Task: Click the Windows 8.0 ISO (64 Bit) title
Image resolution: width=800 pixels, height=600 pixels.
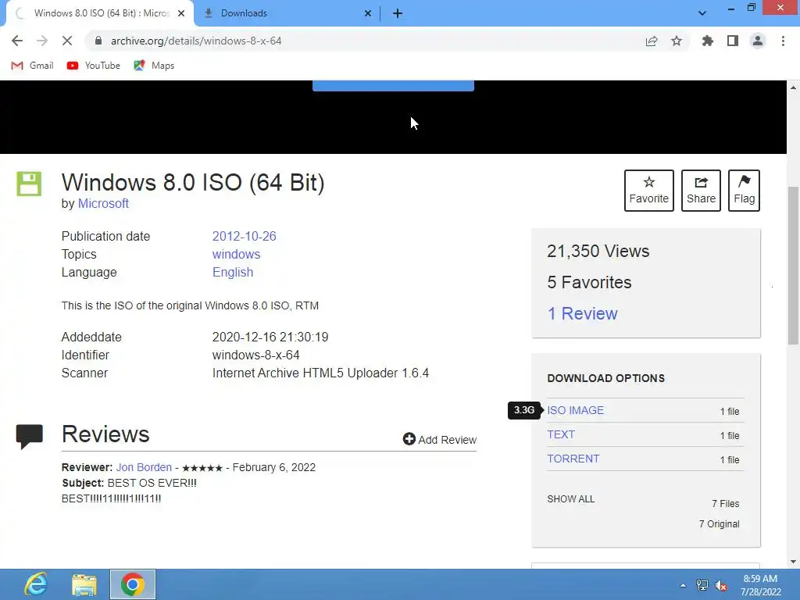Action: [193, 183]
